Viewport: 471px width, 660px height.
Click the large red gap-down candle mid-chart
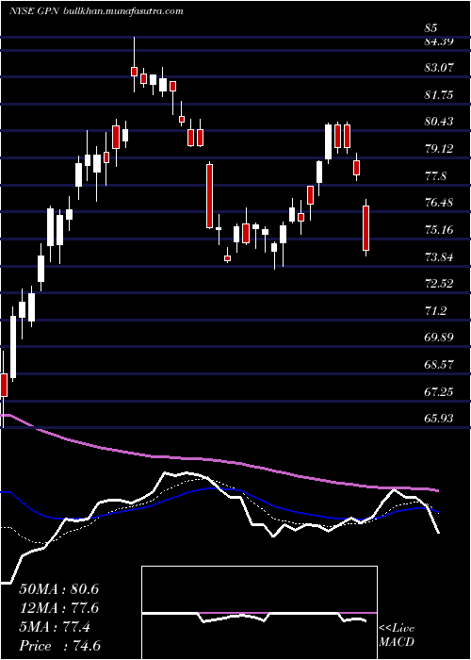[x=209, y=196]
